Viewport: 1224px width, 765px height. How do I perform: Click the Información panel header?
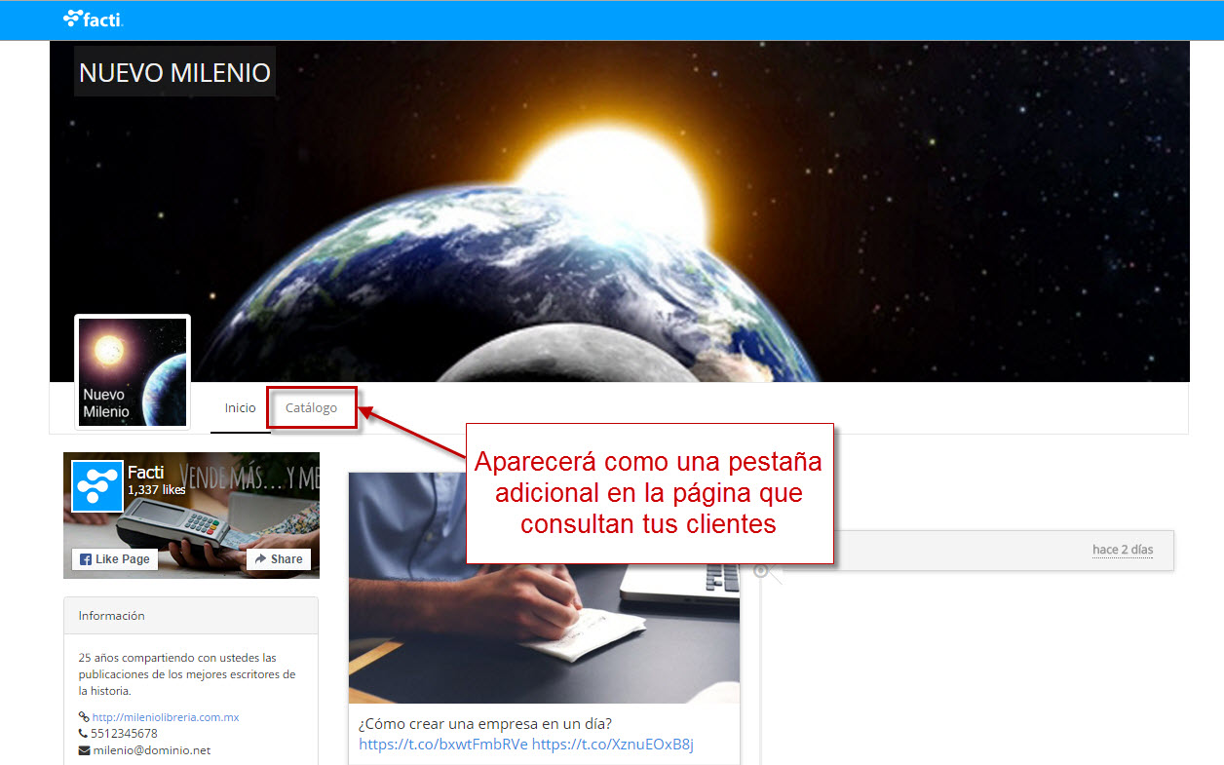(x=191, y=616)
